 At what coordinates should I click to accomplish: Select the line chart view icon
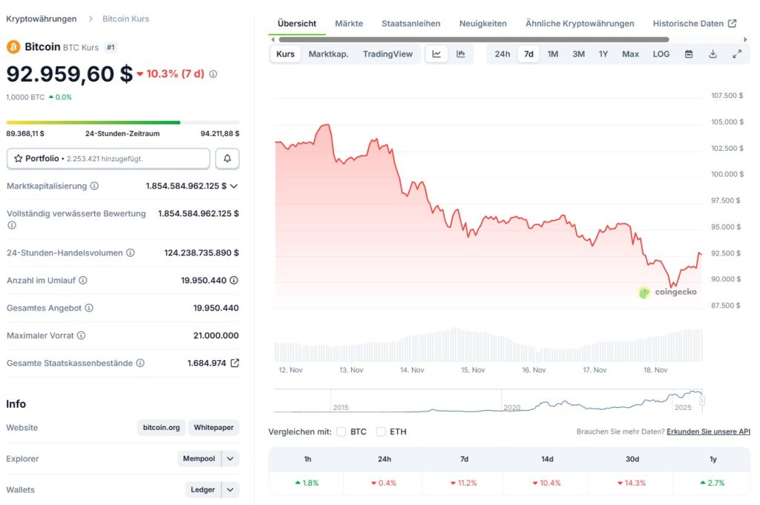[x=436, y=53]
